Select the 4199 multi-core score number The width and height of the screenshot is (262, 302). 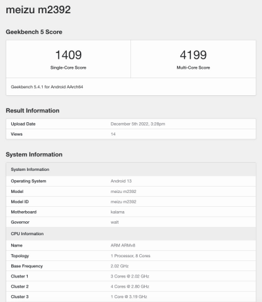click(x=193, y=55)
